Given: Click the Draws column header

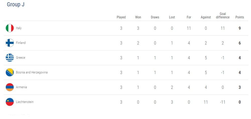Looking at the screenshot, I should tap(155, 17).
